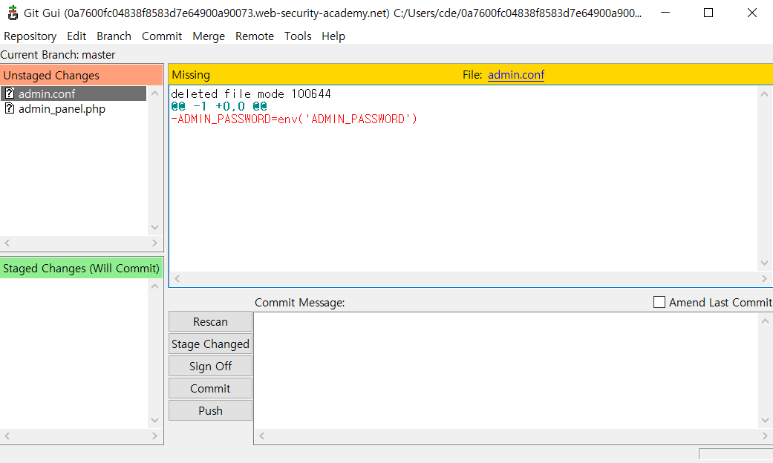Click the 'Missing' status label in diff header
This screenshot has height=463, width=773.
pyautogui.click(x=191, y=75)
